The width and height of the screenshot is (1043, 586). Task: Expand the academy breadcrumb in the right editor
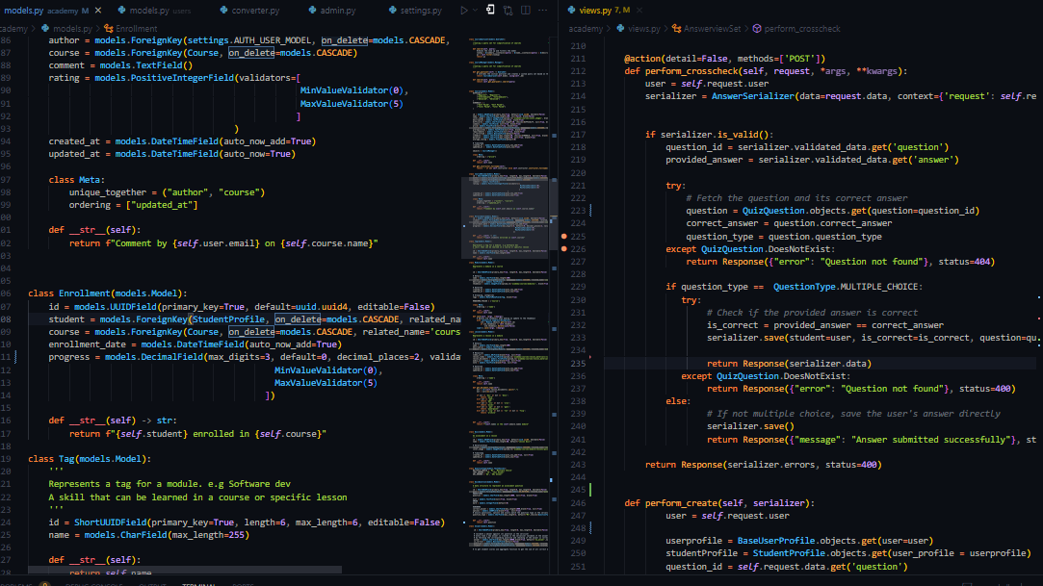(x=586, y=29)
